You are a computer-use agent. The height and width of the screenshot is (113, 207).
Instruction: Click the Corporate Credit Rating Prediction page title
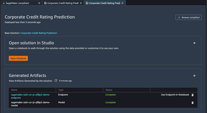(40, 17)
